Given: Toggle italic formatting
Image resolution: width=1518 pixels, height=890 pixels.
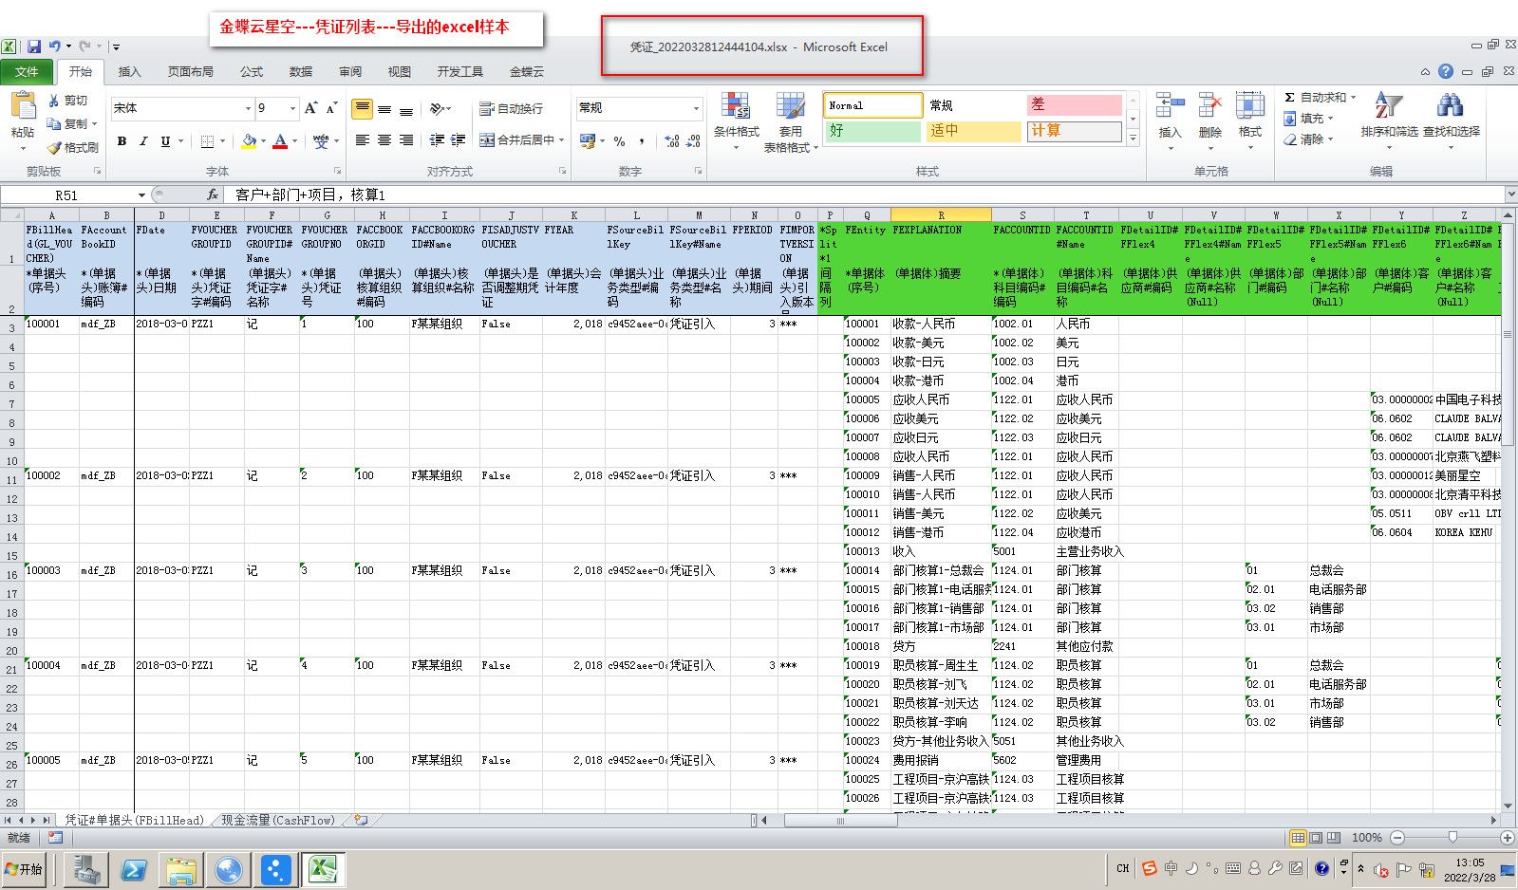Looking at the screenshot, I should (x=143, y=141).
